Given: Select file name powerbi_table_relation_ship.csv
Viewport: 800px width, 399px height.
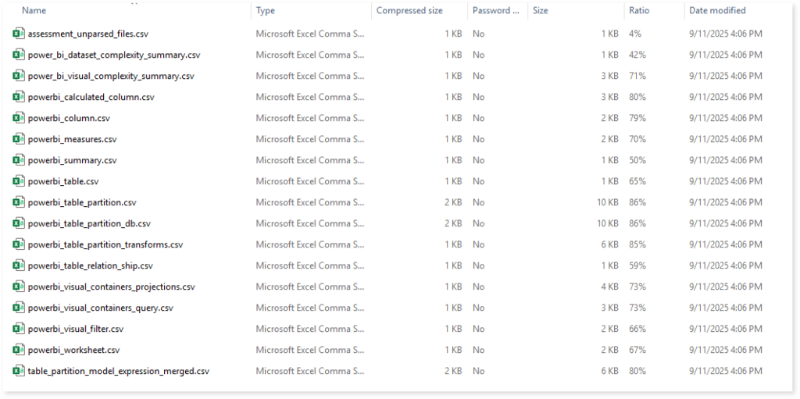Looking at the screenshot, I should click(91, 265).
